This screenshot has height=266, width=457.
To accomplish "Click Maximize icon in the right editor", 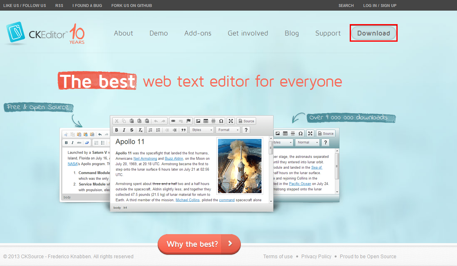I will click(x=310, y=134).
